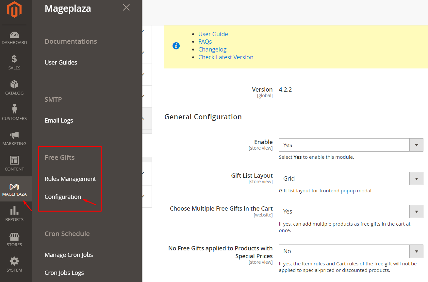
Task: Select Rules Management under Free Gifts
Action: pos(70,179)
